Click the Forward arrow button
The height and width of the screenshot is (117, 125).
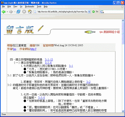tap(11, 12)
